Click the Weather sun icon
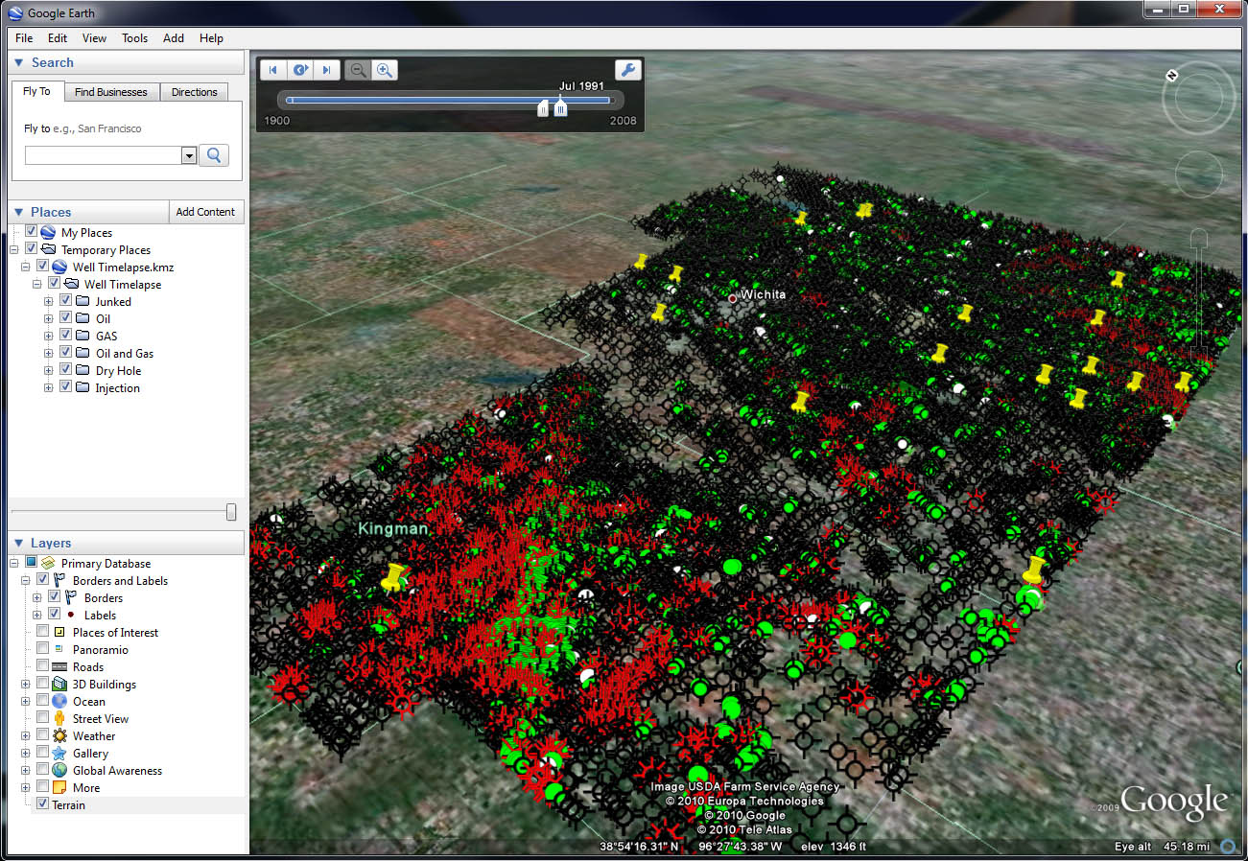This screenshot has width=1248, height=861. click(x=59, y=736)
